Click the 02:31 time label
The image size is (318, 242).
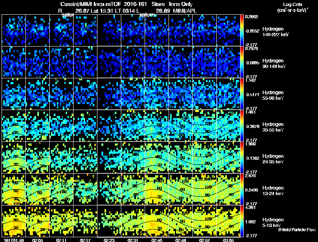133,240
